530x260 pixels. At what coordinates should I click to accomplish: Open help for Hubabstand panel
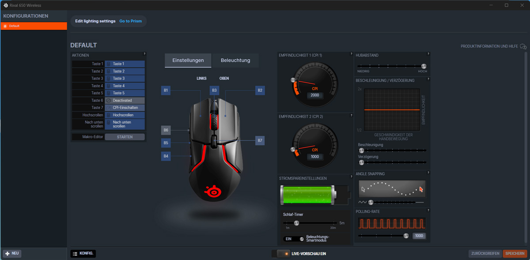click(428, 54)
